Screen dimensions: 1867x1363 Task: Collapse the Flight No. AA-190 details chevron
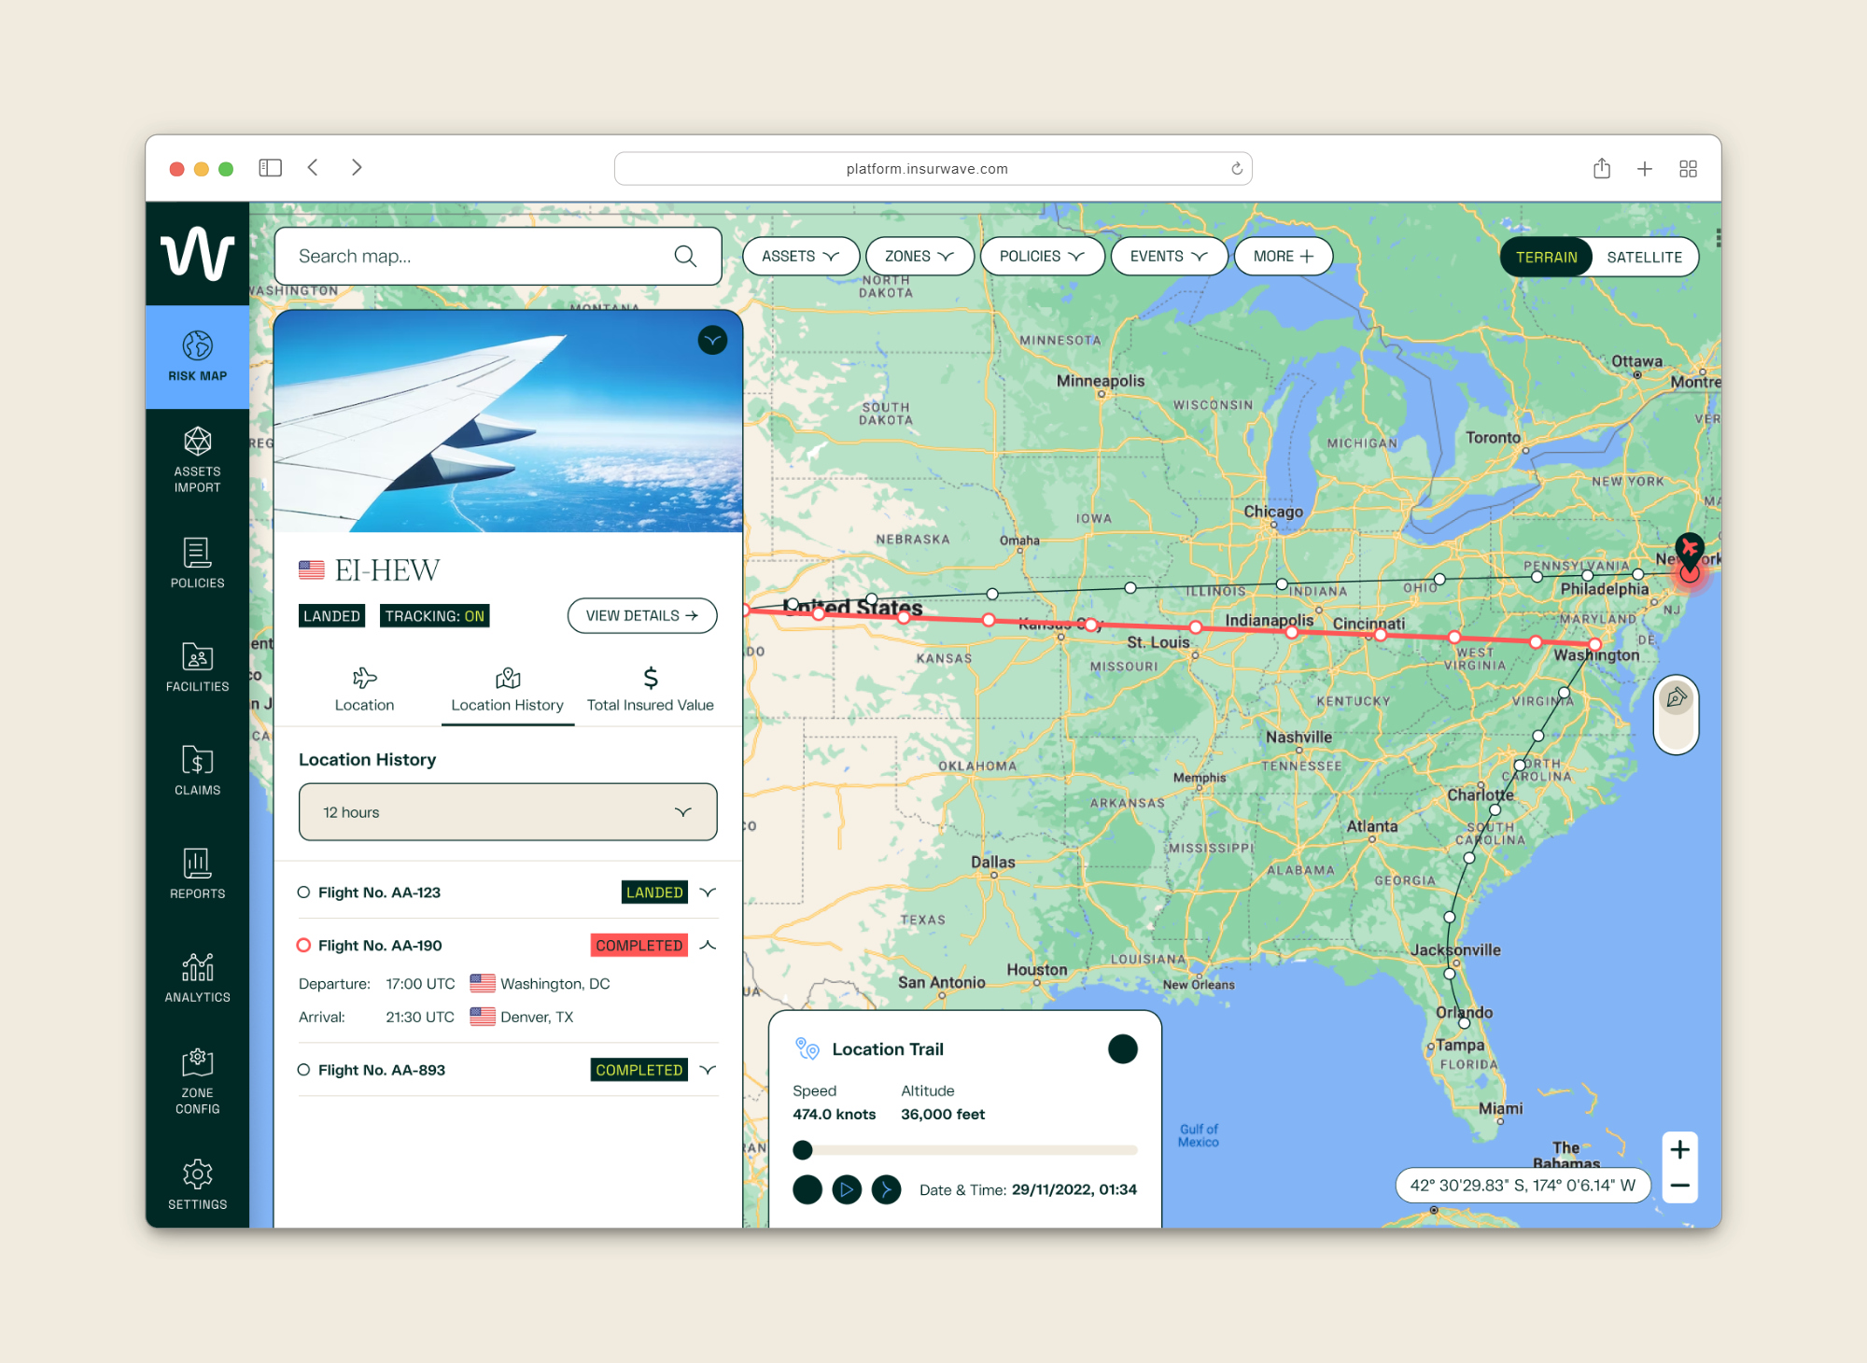click(709, 946)
